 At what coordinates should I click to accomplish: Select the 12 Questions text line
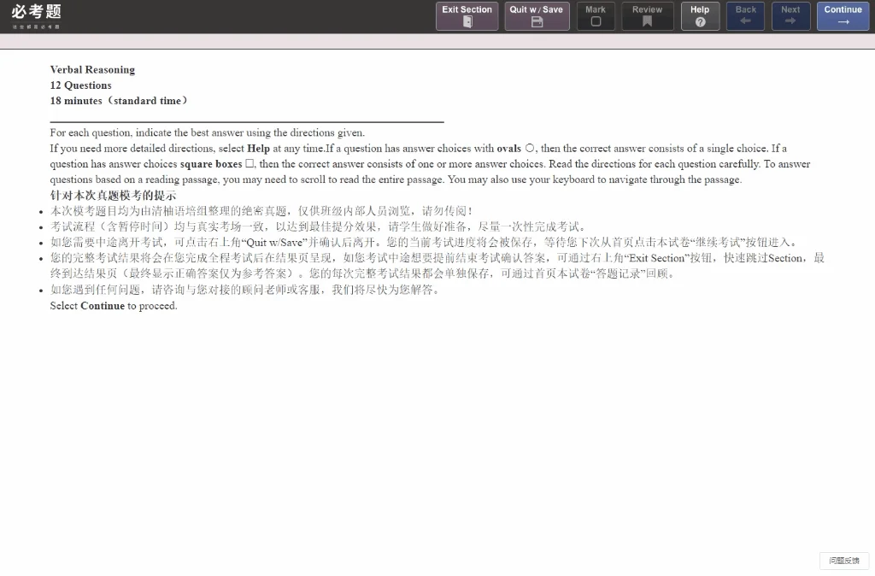pyautogui.click(x=81, y=85)
